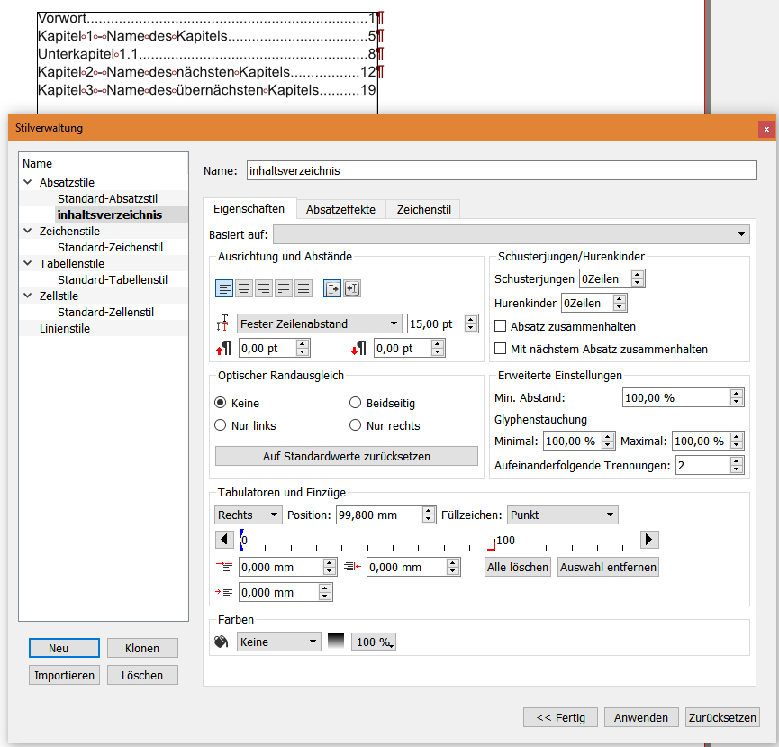Click the style Name input field
779x747 pixels.
tap(501, 170)
